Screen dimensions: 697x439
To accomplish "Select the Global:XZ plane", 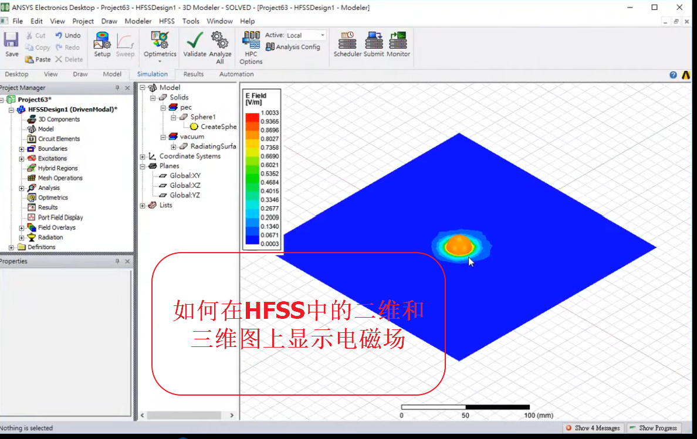I will [x=185, y=186].
